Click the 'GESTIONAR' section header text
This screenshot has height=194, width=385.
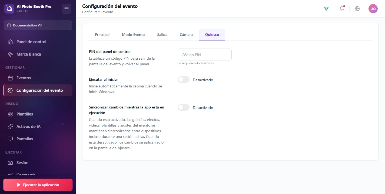click(15, 68)
